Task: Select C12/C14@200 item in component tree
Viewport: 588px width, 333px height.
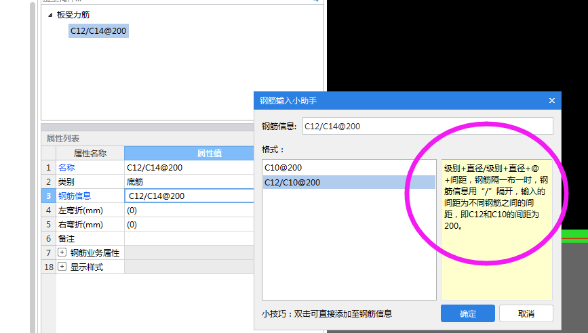Action: coord(98,31)
